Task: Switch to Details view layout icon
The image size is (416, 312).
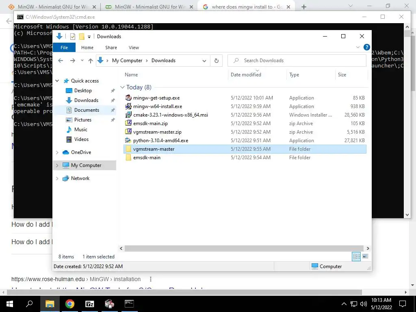Action: [356, 256]
